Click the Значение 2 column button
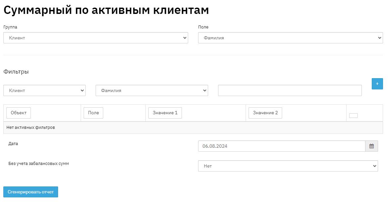391x205 pixels. point(265,113)
